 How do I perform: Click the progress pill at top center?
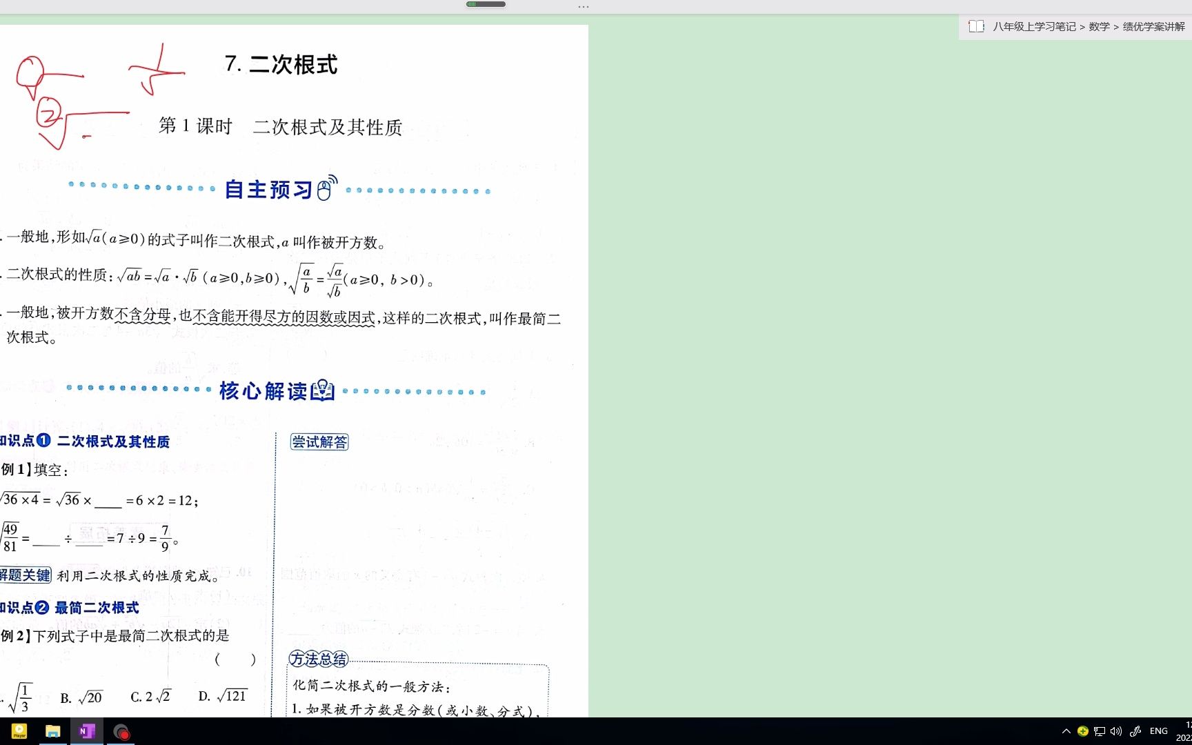pyautogui.click(x=486, y=4)
